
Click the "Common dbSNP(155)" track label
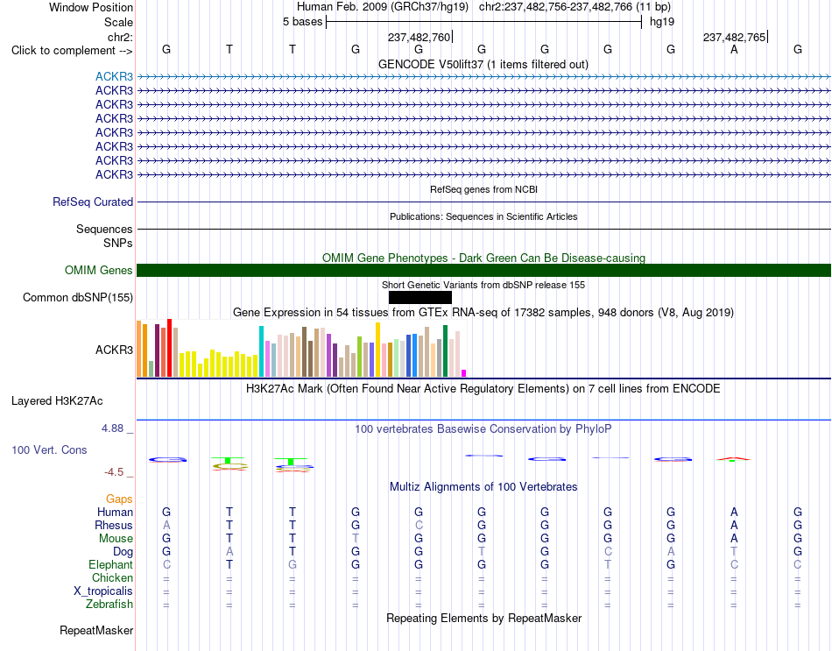coord(78,297)
